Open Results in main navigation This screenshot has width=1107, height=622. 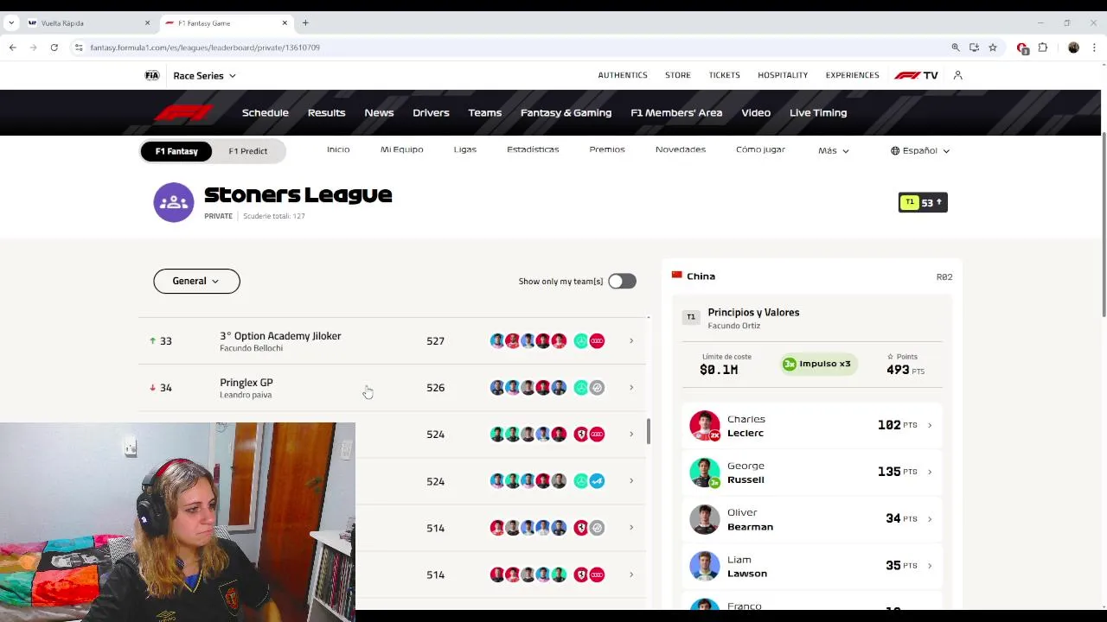pos(327,113)
